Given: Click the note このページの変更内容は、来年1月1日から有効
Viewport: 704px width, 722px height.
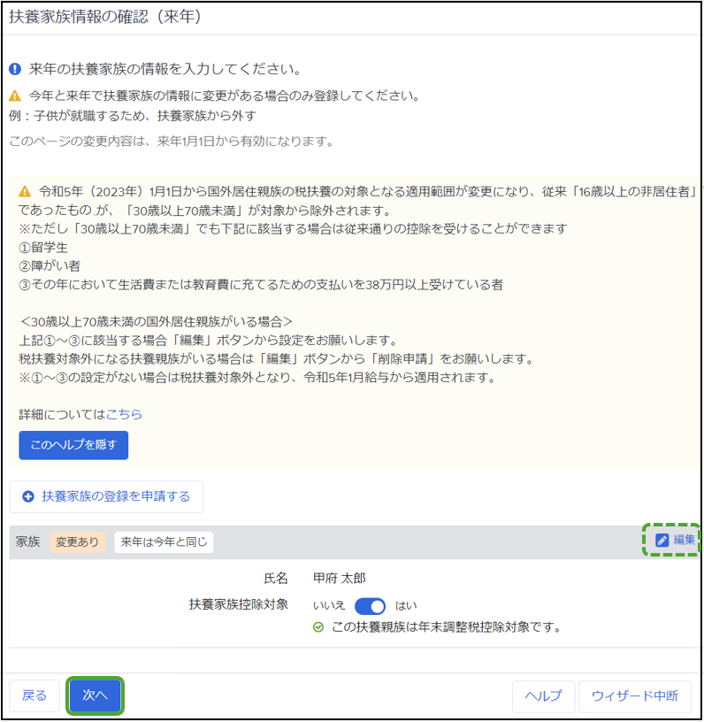Looking at the screenshot, I should 172,142.
